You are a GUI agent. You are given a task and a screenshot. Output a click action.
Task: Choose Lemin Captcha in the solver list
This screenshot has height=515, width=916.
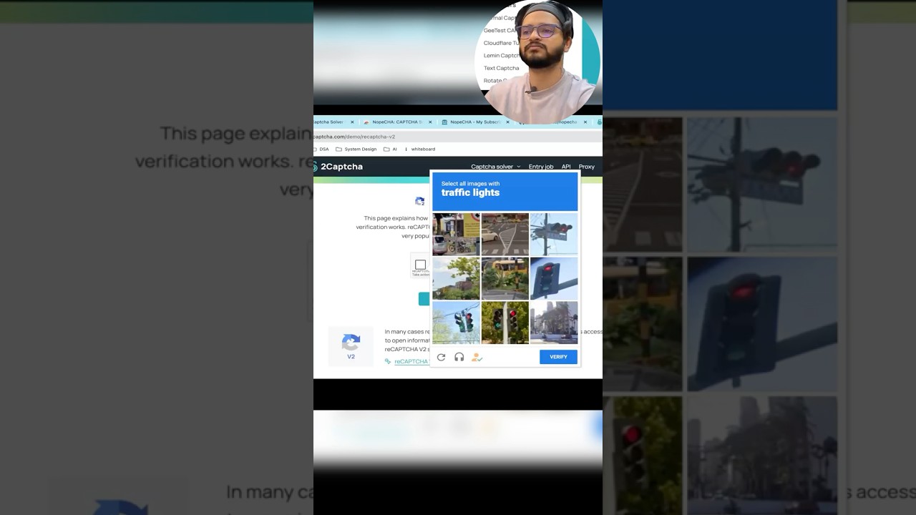pos(501,56)
